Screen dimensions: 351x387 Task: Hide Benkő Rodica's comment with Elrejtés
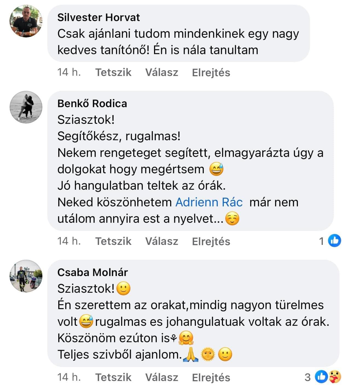[211, 241]
